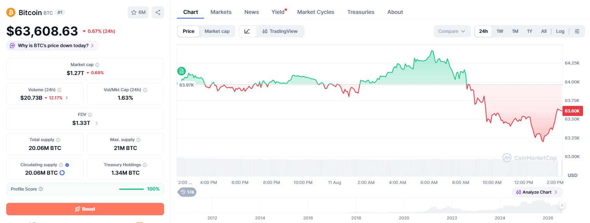Click the share icon next to Bitcoin
The image size is (590, 223).
pyautogui.click(x=158, y=12)
